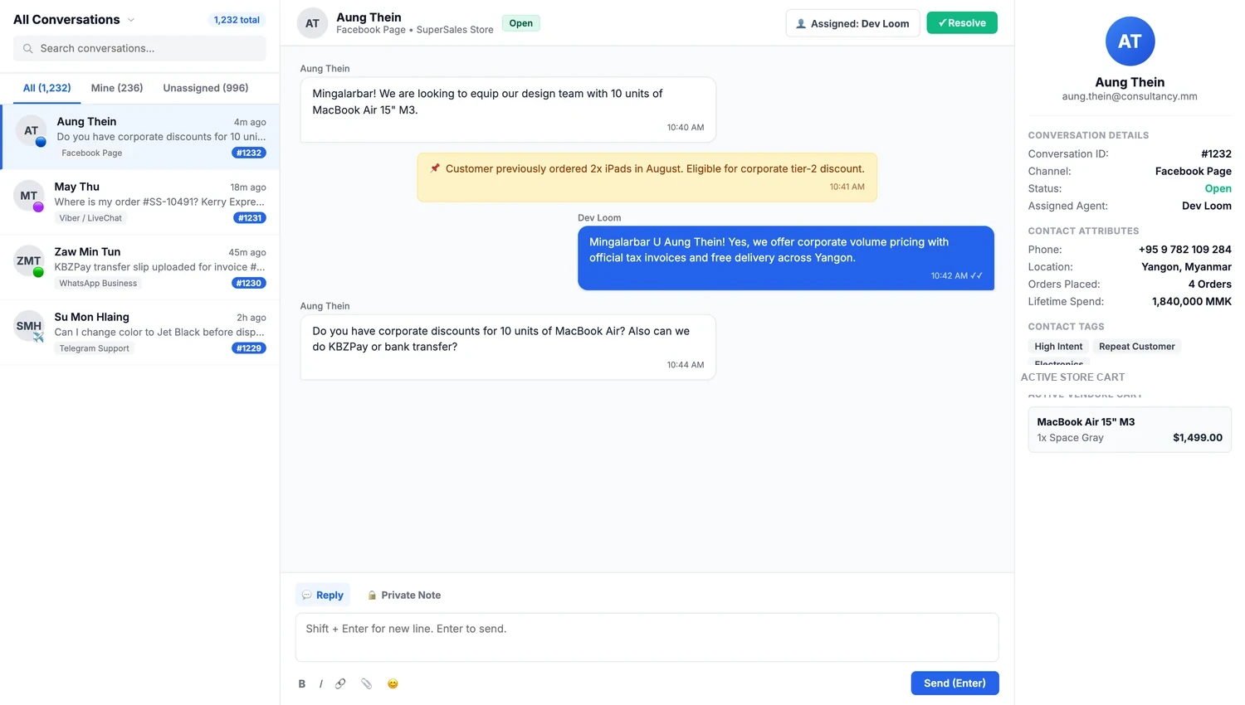The height and width of the screenshot is (705, 1245).
Task: Click the WhatsApp Business channel label
Action: click(98, 283)
